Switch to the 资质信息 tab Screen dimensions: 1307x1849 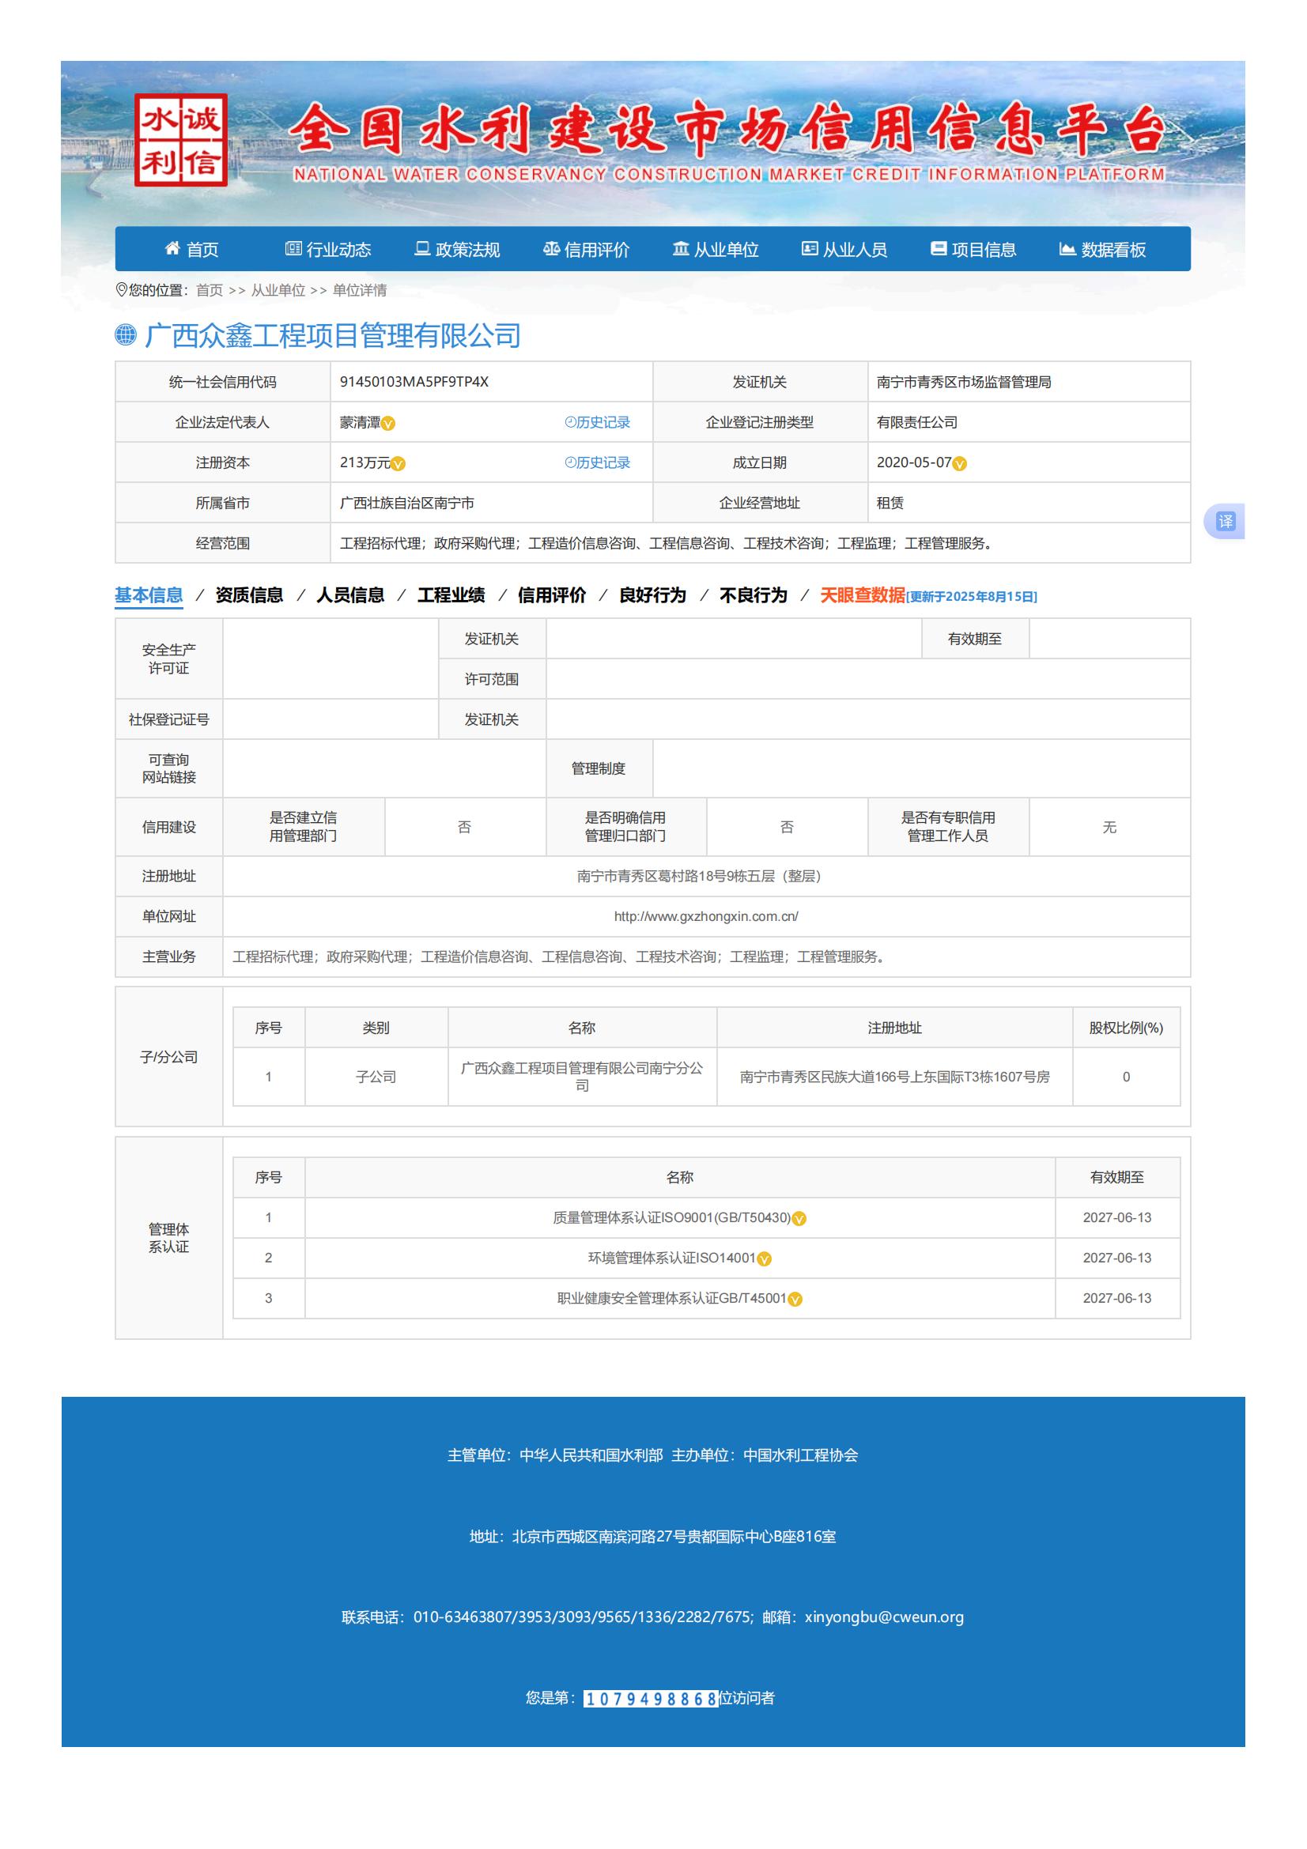249,595
